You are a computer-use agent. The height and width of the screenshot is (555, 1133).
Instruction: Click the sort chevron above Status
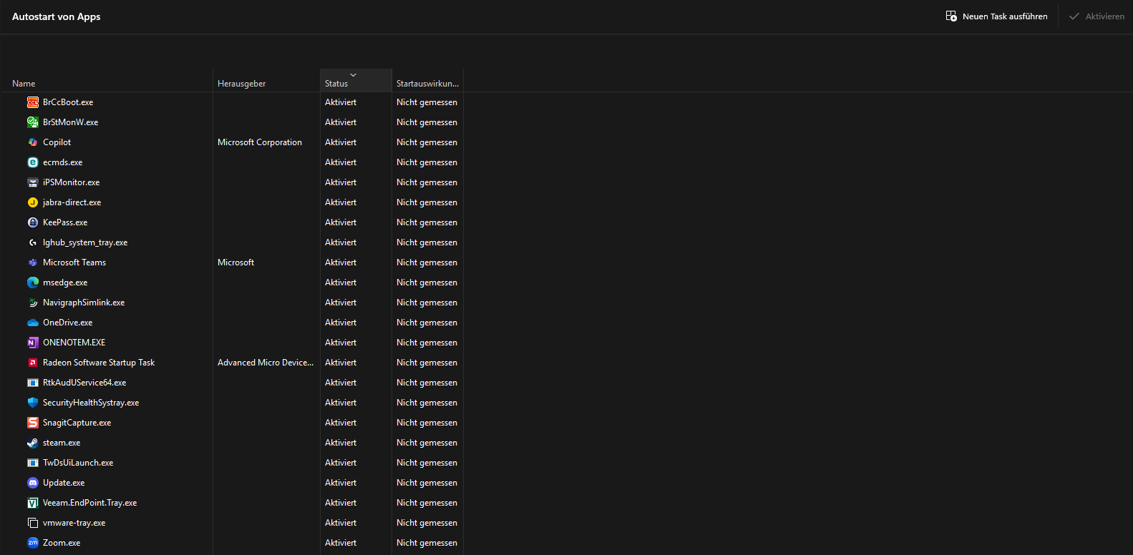tap(353, 75)
